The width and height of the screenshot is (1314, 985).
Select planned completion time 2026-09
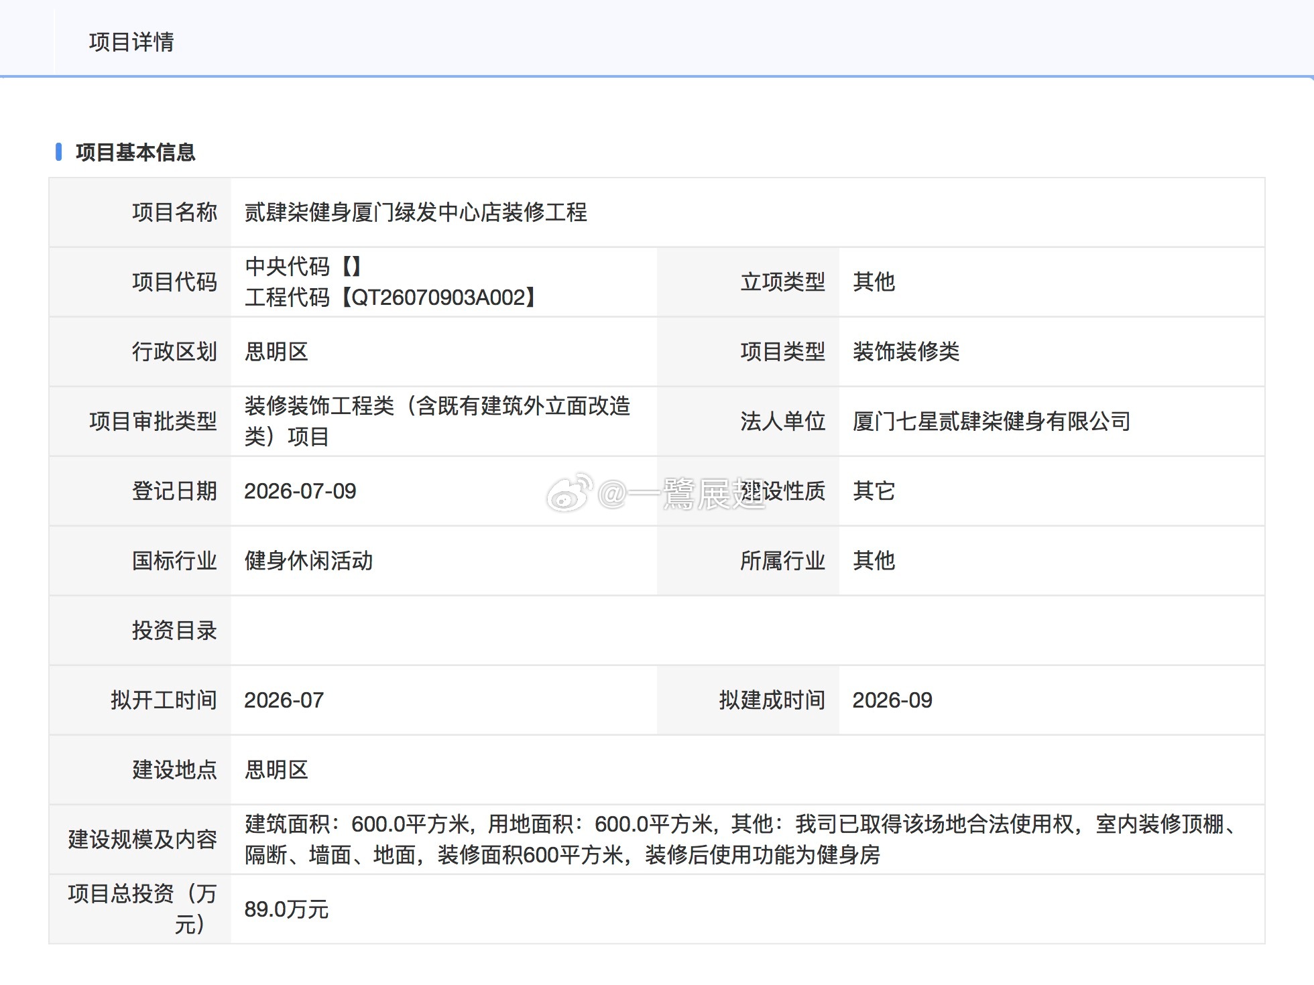point(892,700)
